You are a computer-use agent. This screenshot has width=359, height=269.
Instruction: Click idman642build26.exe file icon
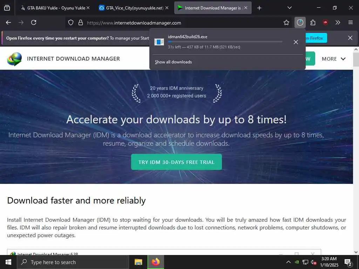click(x=159, y=42)
